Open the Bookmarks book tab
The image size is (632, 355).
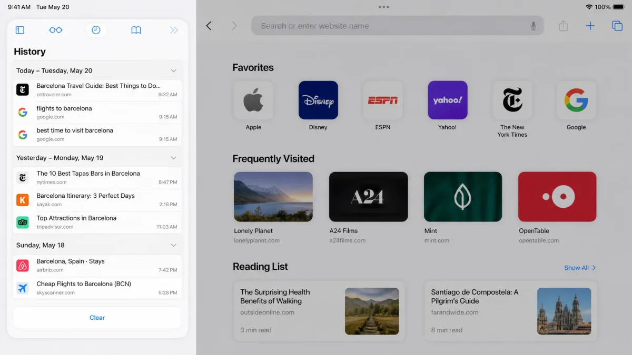(136, 31)
